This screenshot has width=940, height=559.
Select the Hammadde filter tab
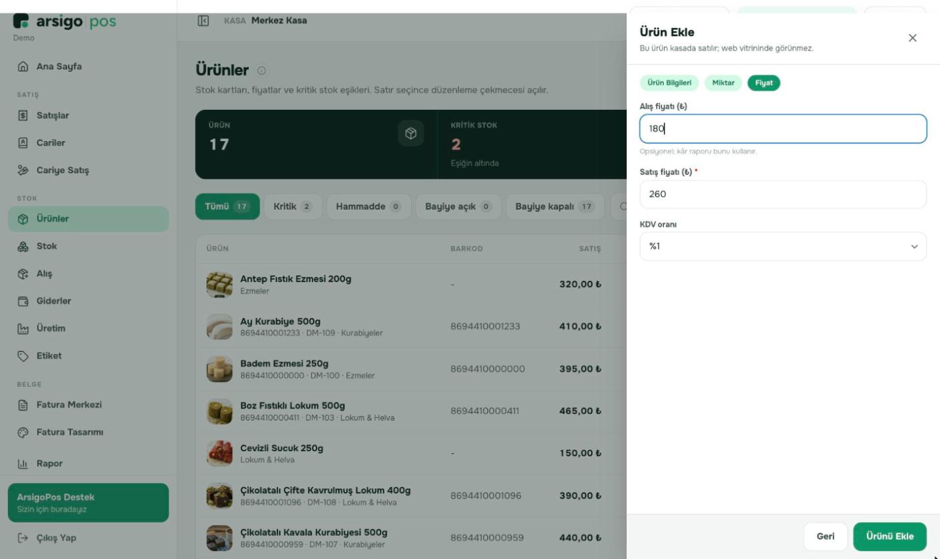369,206
